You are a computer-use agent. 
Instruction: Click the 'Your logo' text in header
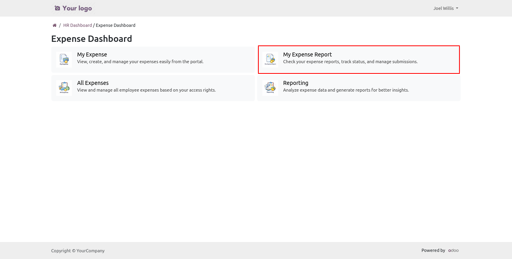[77, 8]
